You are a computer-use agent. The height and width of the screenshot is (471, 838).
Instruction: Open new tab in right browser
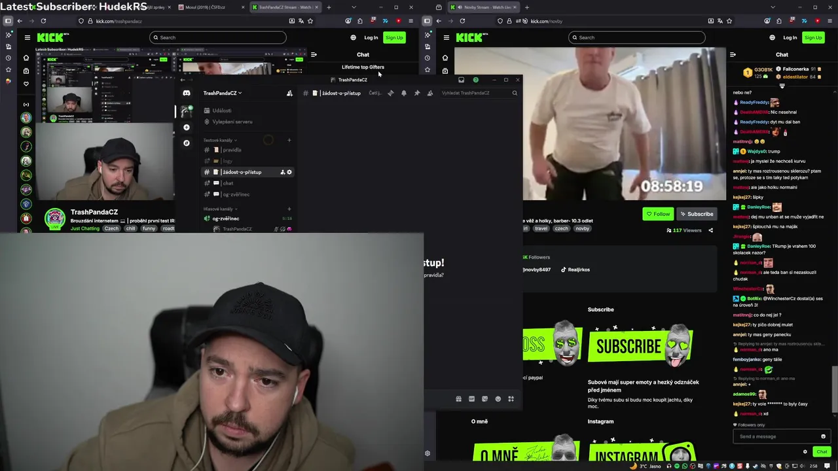click(x=527, y=7)
